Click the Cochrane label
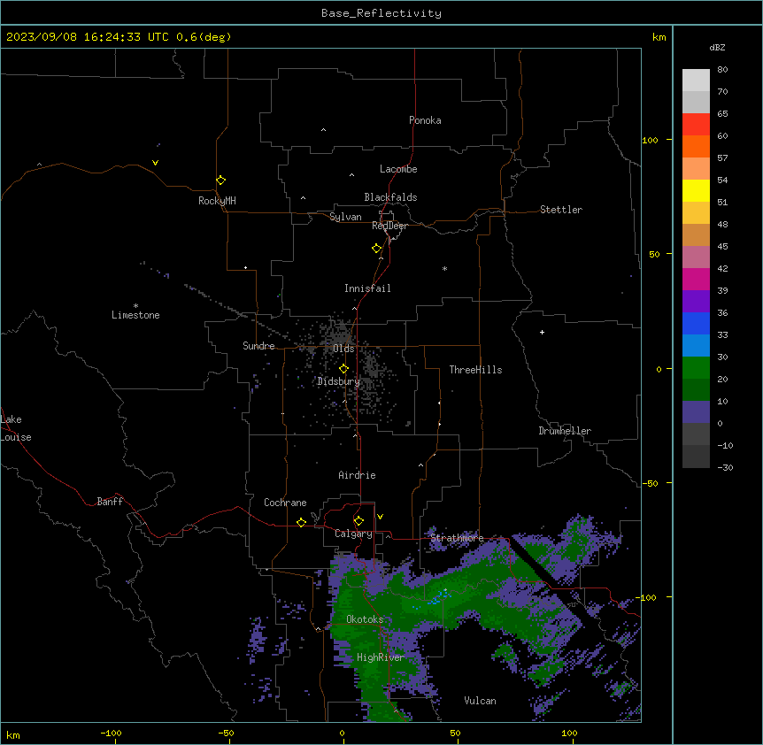 pos(285,503)
